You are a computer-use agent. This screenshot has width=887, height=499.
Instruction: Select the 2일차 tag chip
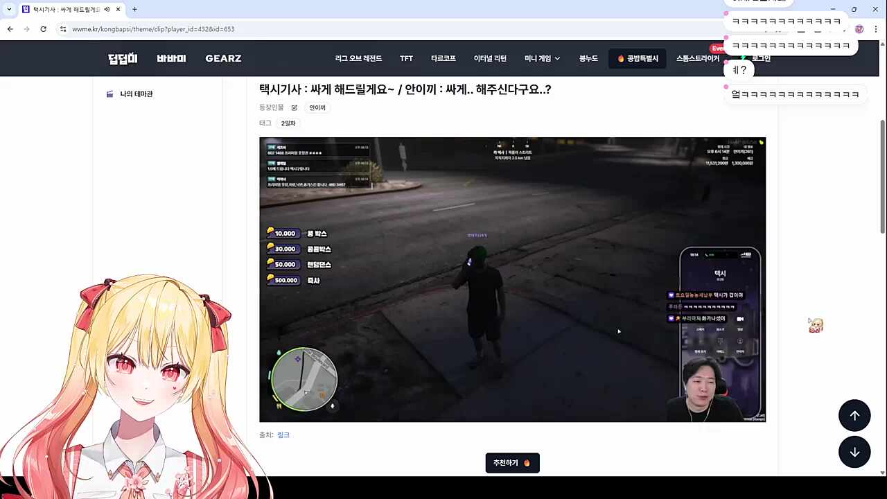(x=288, y=123)
